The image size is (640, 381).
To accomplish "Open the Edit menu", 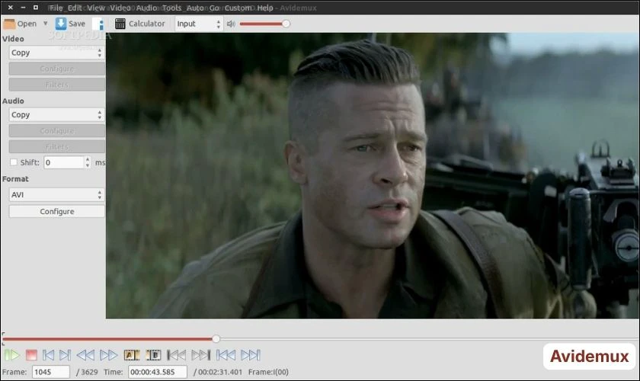I will 75,8.
